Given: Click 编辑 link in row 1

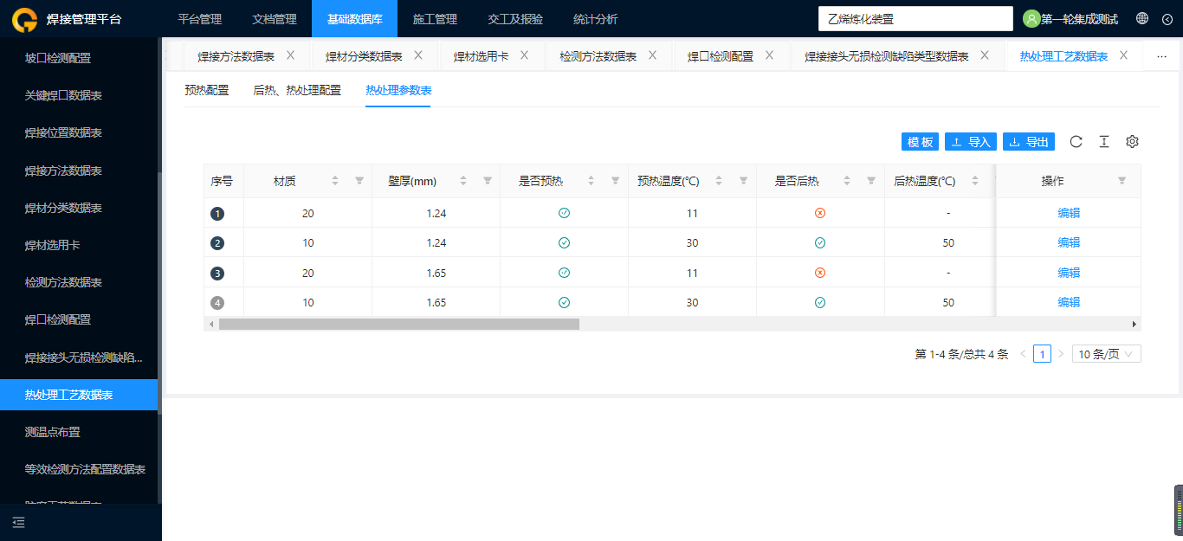Looking at the screenshot, I should 1069,213.
